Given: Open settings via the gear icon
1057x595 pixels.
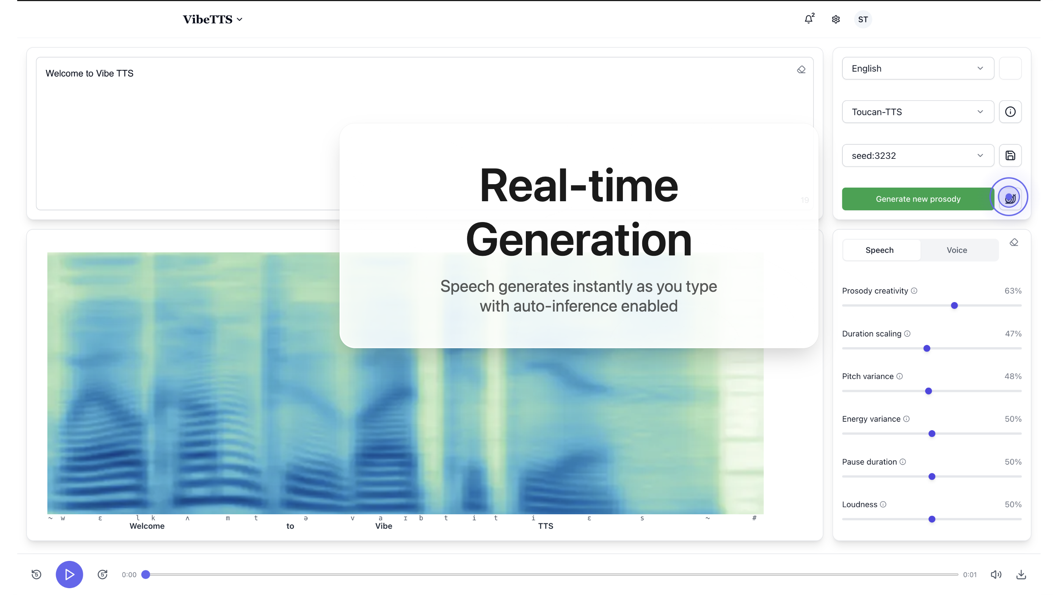Looking at the screenshot, I should 836,19.
